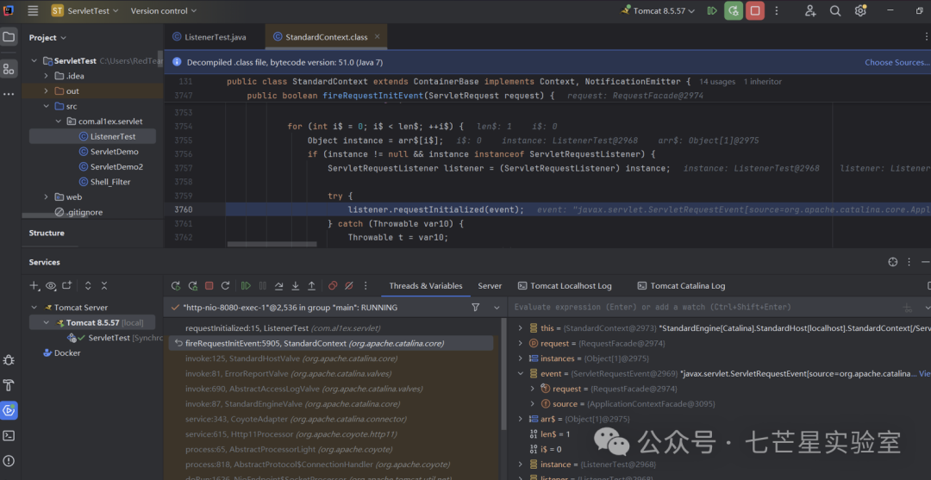Select ServletDemo2 class in project tree
Screen dimensions: 931x480
pyautogui.click(x=116, y=166)
